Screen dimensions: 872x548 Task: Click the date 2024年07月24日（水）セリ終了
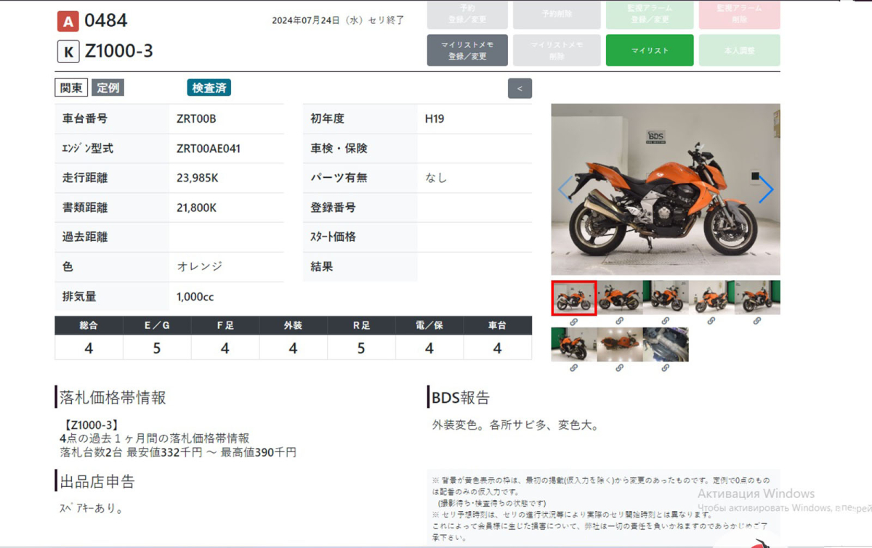[338, 20]
